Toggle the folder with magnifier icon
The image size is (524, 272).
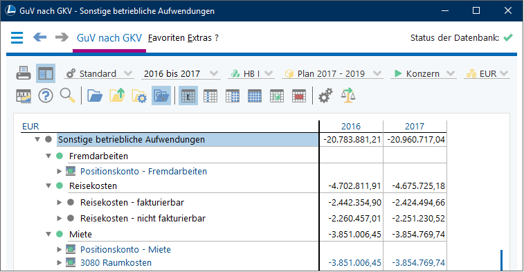(x=161, y=96)
